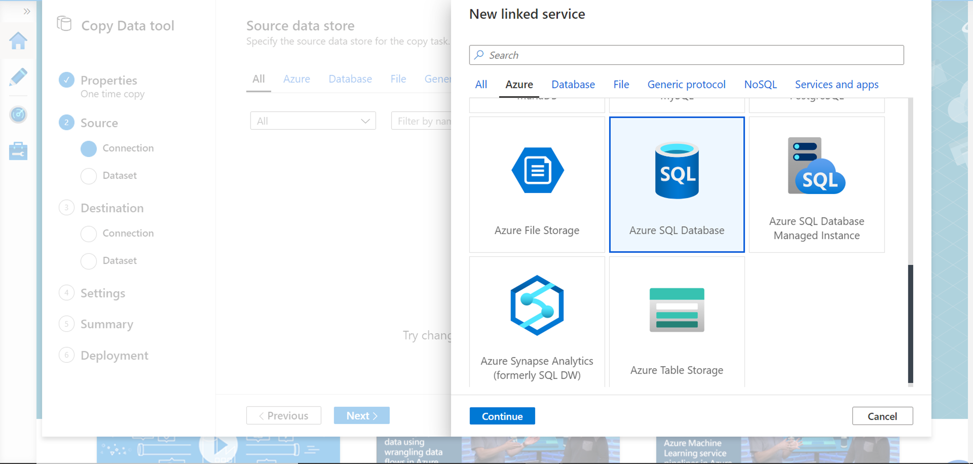Click the linked service list scrollbar
973x464 pixels.
[x=910, y=323]
